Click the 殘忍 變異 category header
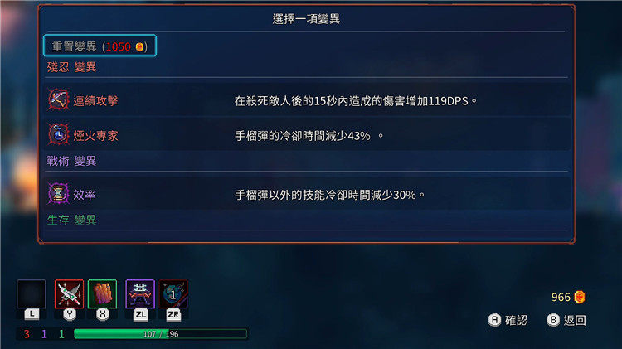 (x=72, y=67)
